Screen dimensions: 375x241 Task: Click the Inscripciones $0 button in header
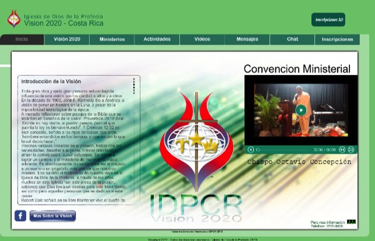[x=328, y=19]
